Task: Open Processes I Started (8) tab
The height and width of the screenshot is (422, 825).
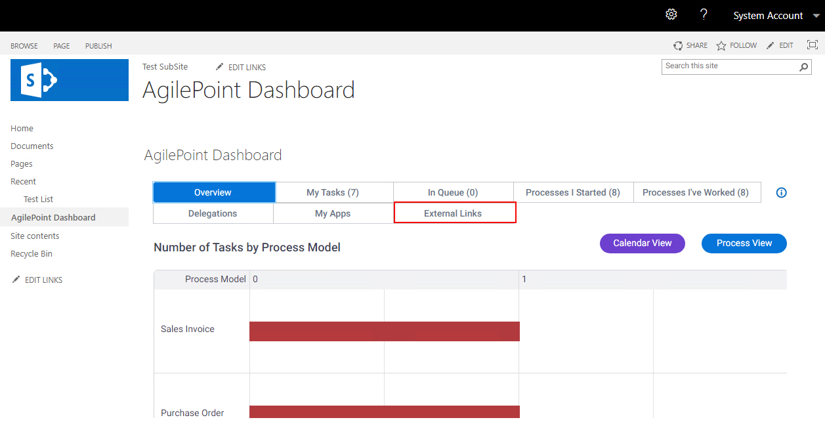Action: point(573,192)
